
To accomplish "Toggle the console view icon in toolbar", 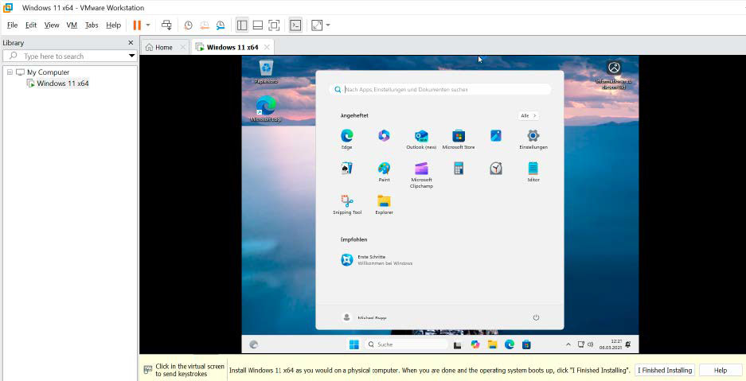I will pyautogui.click(x=295, y=25).
